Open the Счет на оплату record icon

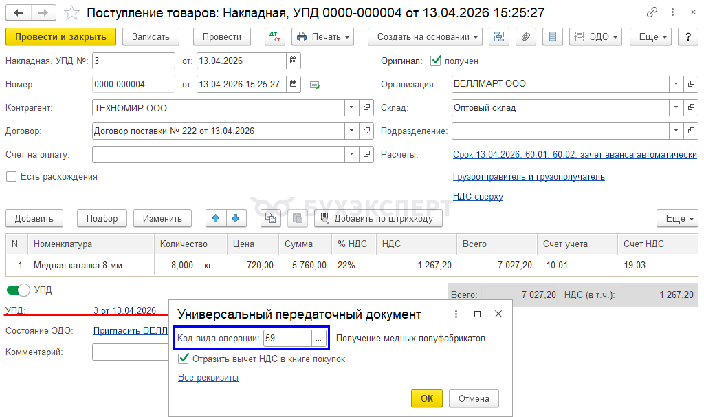pyautogui.click(x=367, y=154)
